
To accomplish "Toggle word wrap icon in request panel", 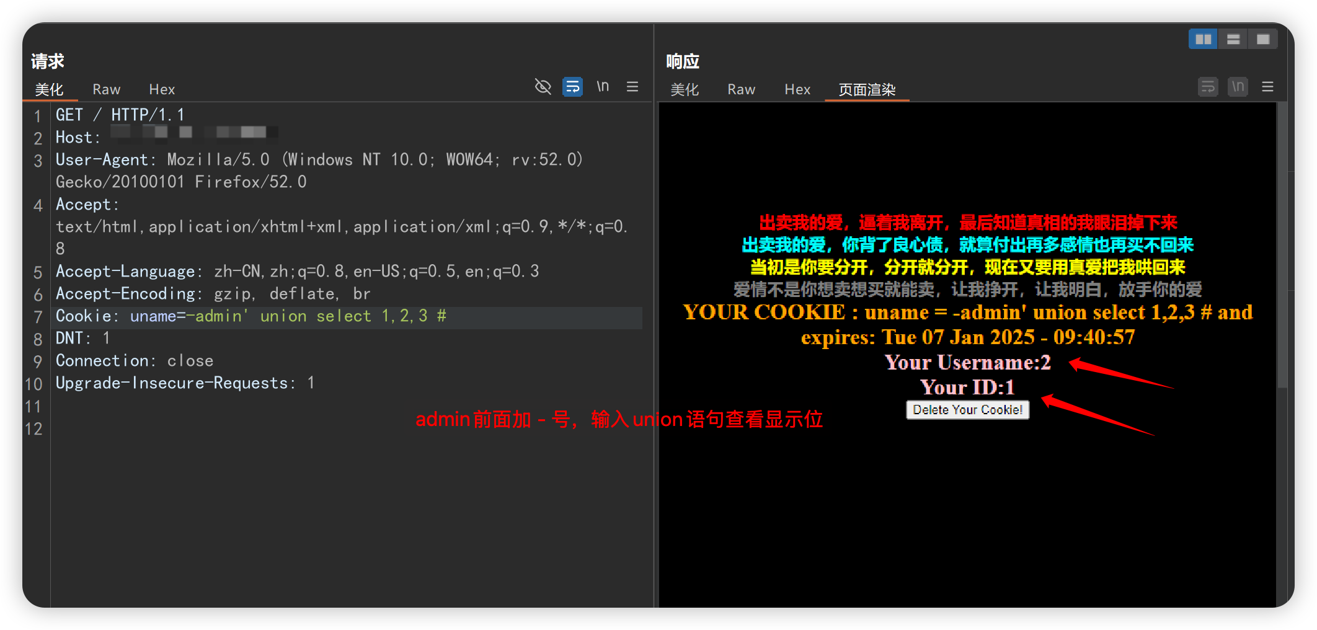I will click(x=572, y=86).
